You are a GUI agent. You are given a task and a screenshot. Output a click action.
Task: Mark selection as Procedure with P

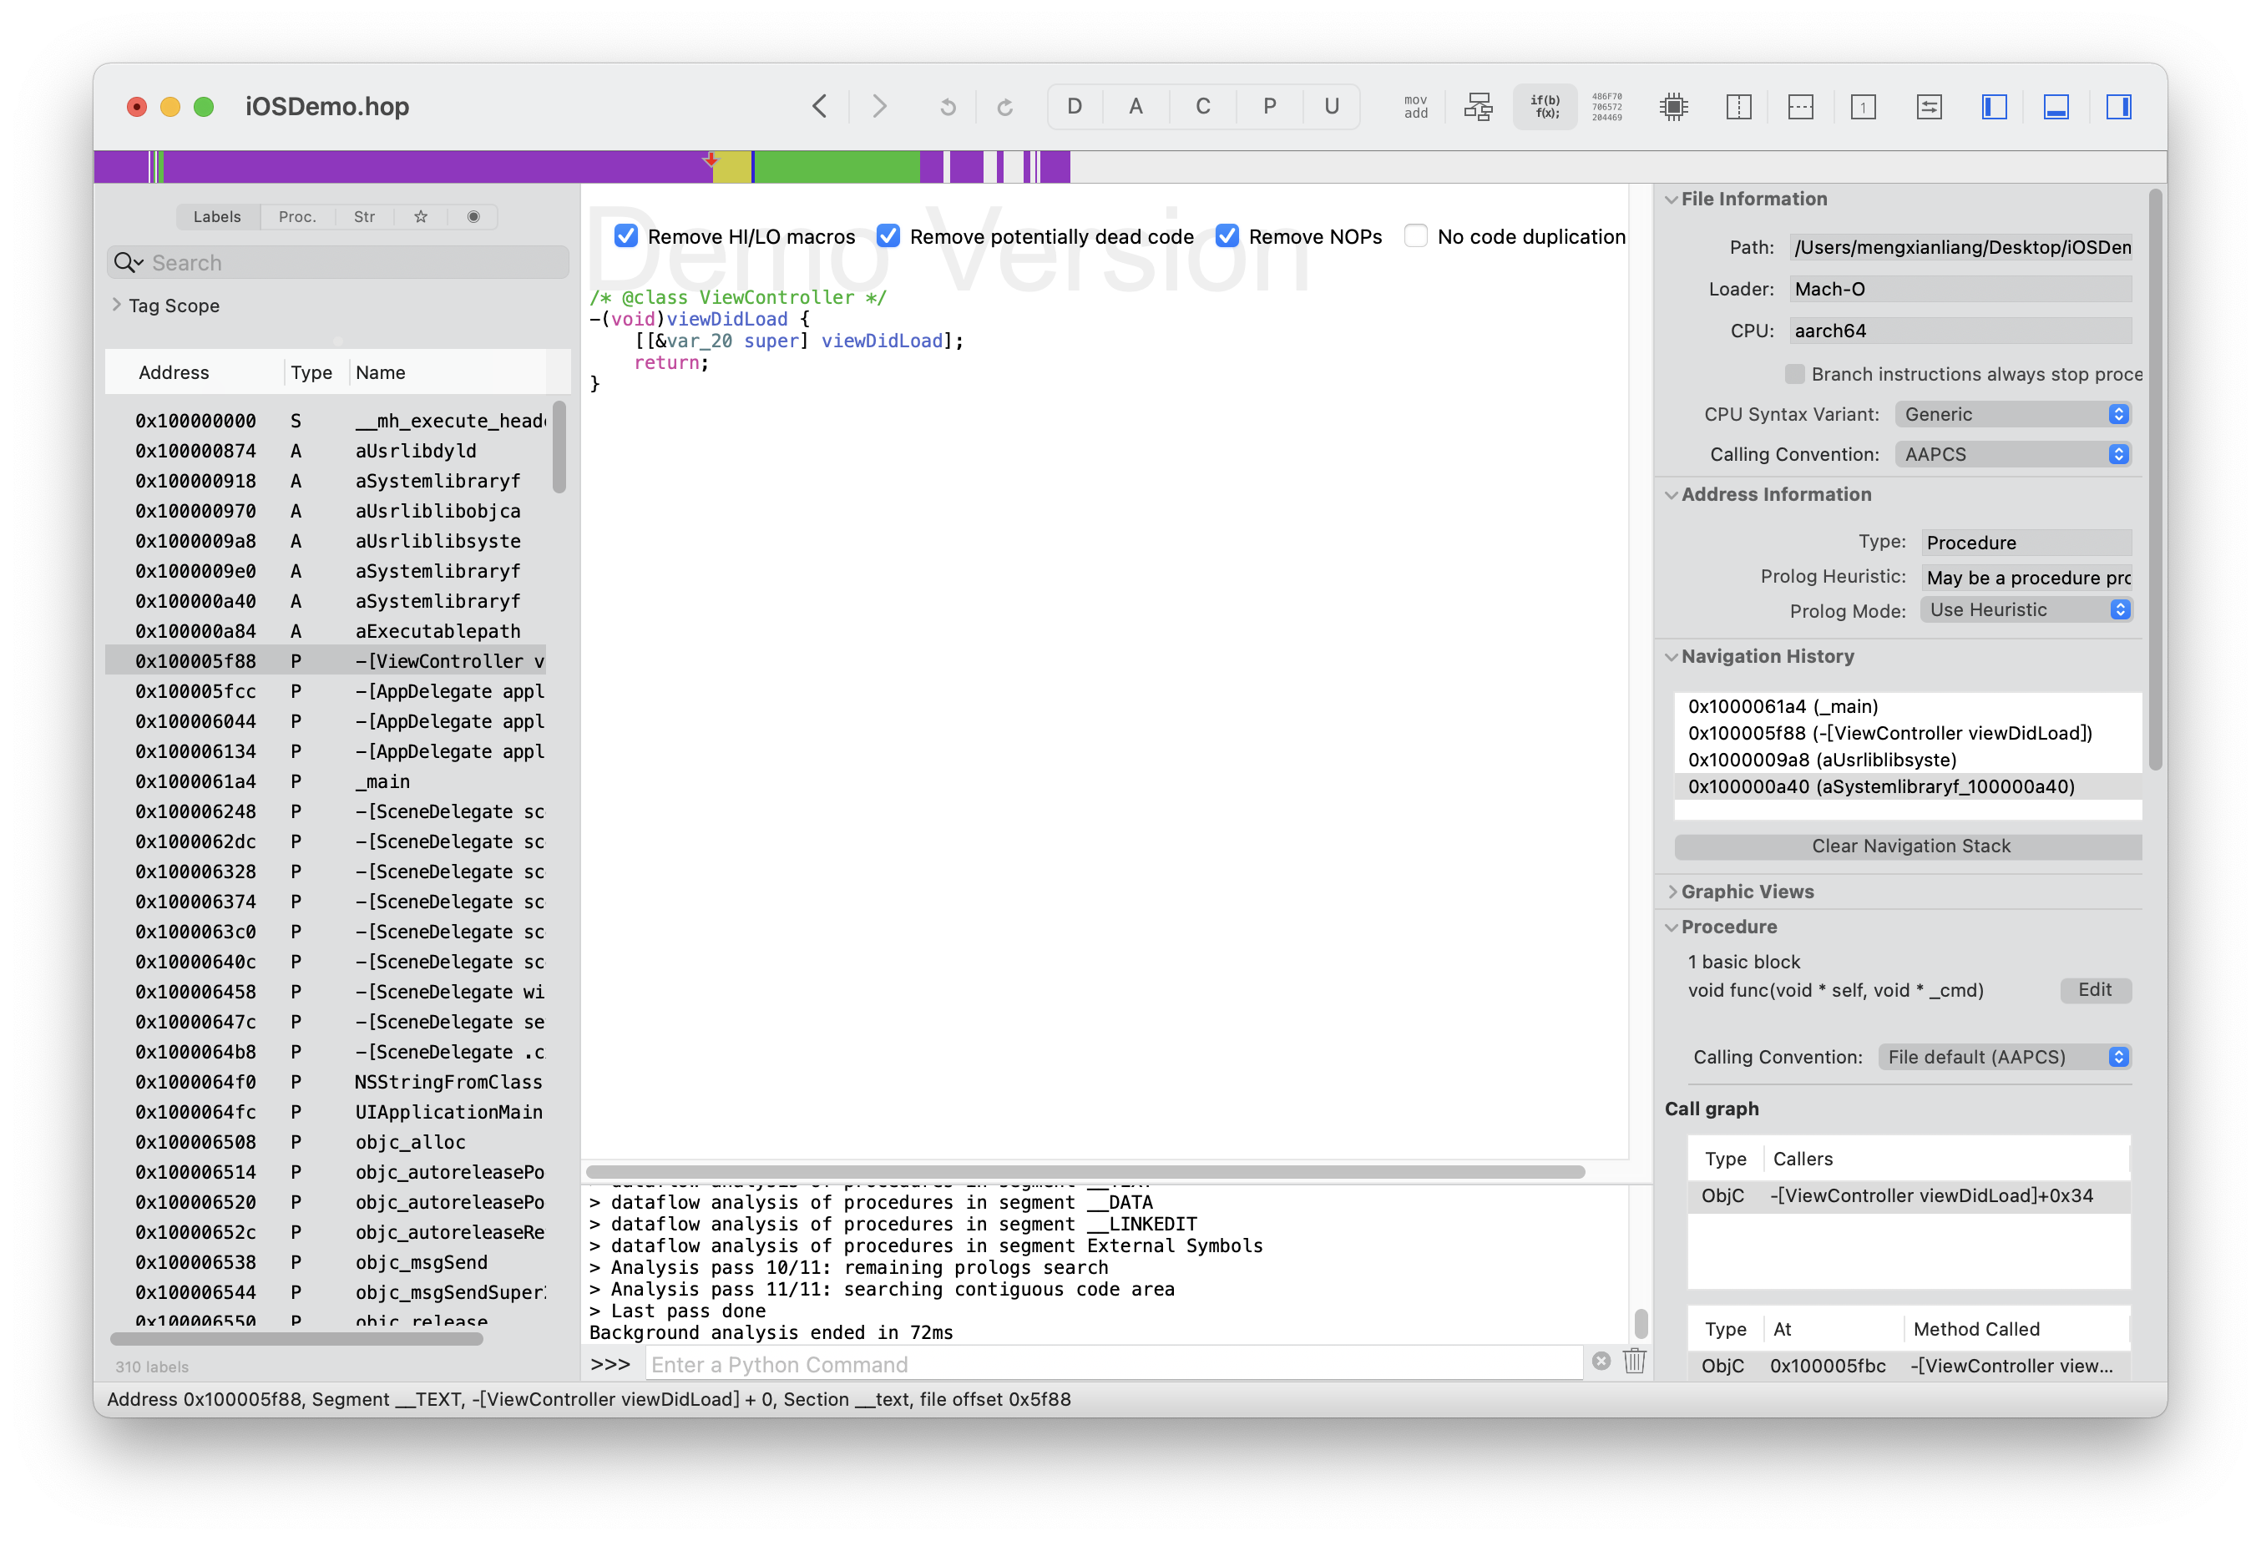pos(1270,106)
